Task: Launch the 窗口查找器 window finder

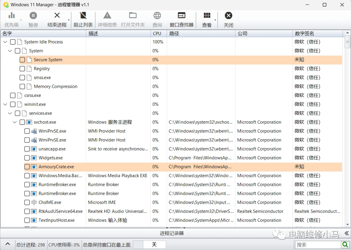Action: click(182, 20)
